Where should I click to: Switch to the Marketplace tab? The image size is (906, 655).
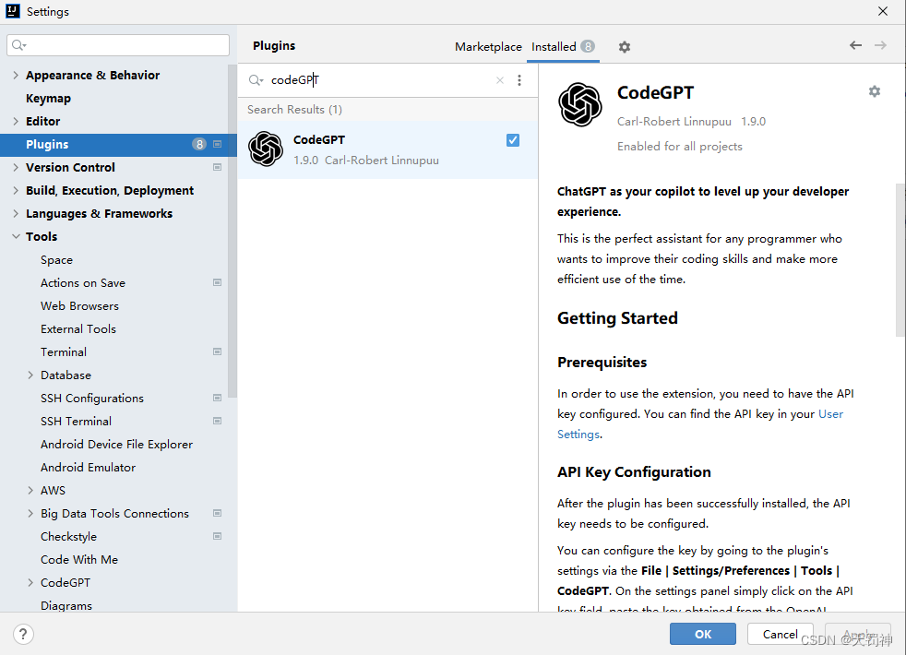[x=488, y=47]
